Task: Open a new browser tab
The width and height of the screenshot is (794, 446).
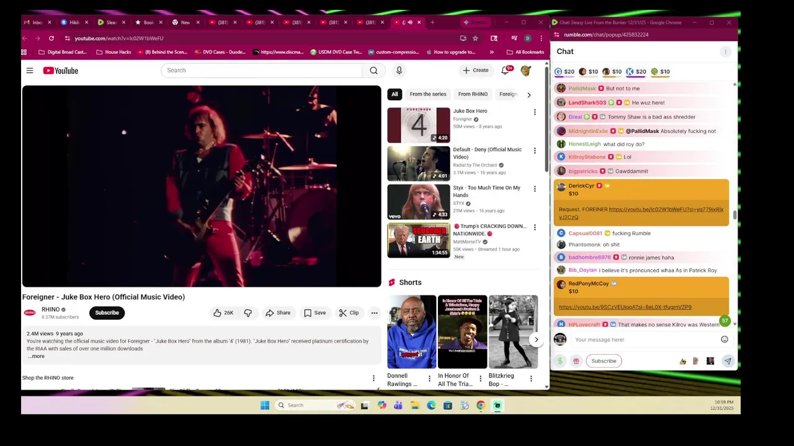Action: click(432, 22)
